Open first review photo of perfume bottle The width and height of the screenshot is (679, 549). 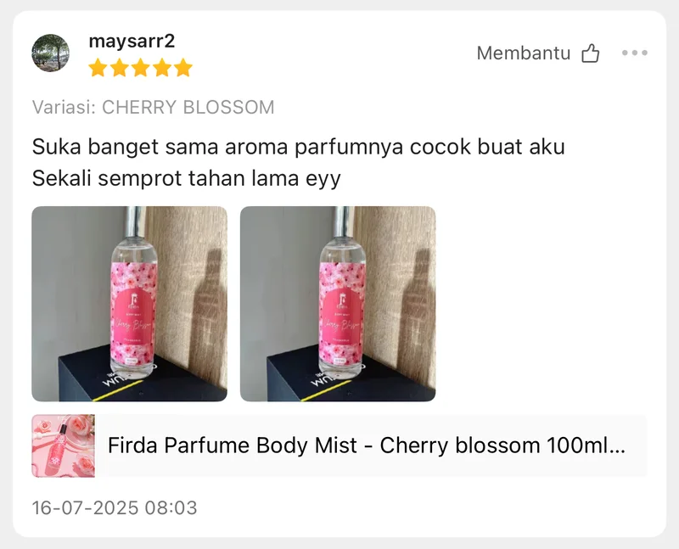click(x=130, y=304)
